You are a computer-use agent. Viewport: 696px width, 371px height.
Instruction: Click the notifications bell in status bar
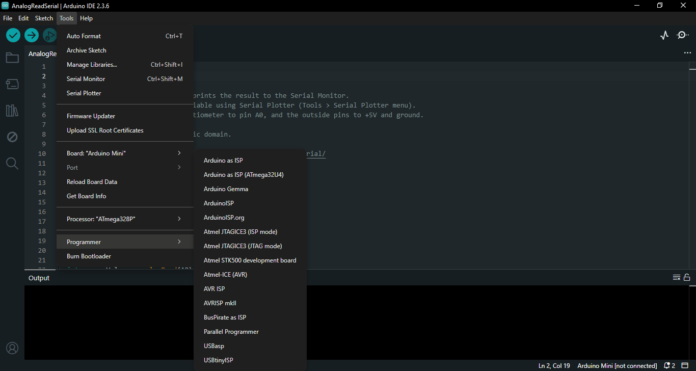pos(667,366)
